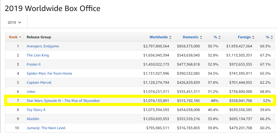Click sort arrows beside foreign % header
This screenshot has width=278, height=133.
[x=272, y=37]
